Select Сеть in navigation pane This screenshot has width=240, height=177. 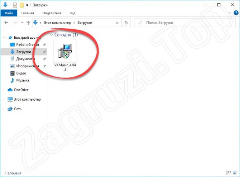pyautogui.click(x=18, y=109)
